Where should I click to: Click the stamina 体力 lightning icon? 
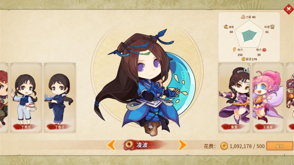tap(234, 49)
